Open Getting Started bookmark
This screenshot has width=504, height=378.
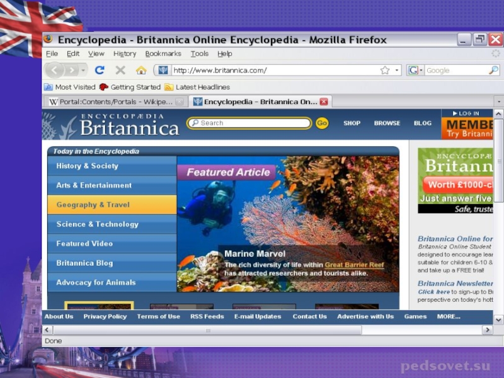tap(130, 87)
